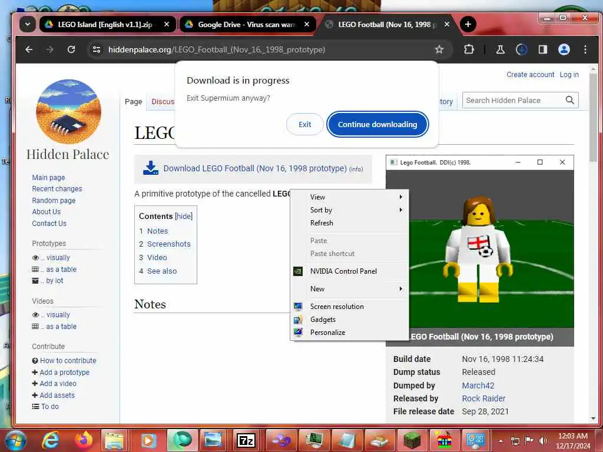Open NVIDIA Control Panel from context menu
Screen dimensions: 603x452
(350, 271)
